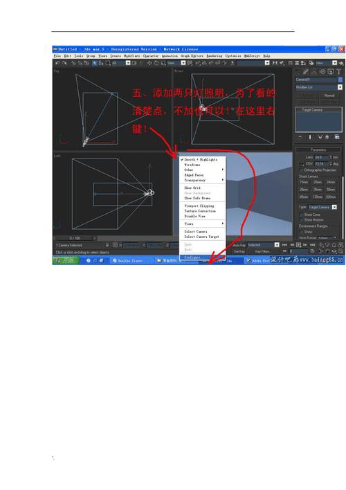Enable the Show Horizon checkbox
Viewport: 346px width, 490px height.
(x=302, y=220)
